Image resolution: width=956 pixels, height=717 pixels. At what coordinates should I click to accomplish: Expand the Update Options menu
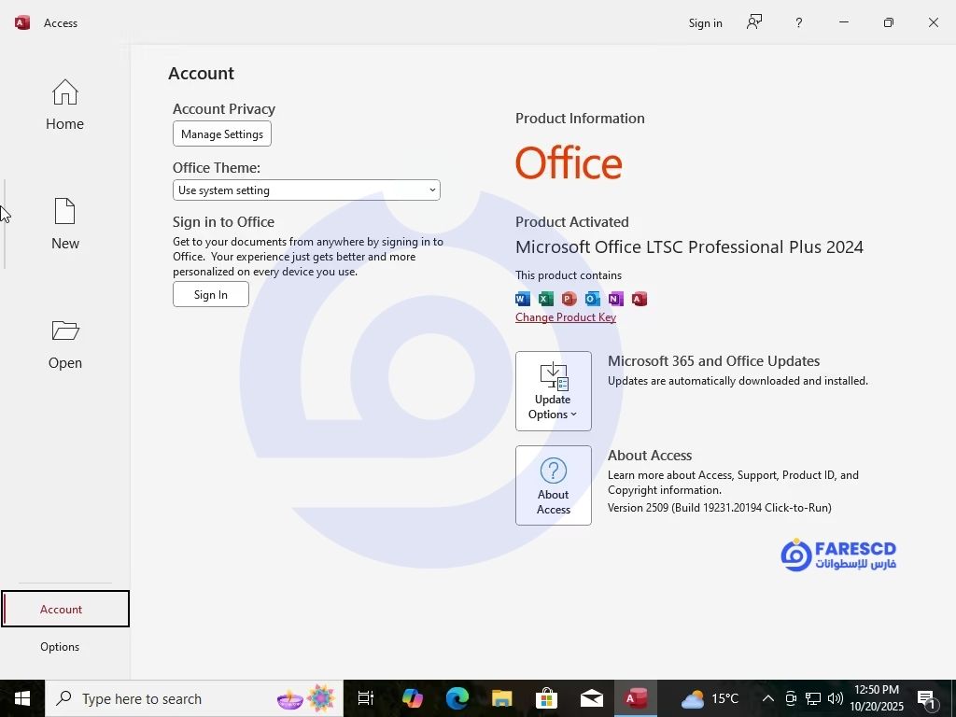pos(553,391)
